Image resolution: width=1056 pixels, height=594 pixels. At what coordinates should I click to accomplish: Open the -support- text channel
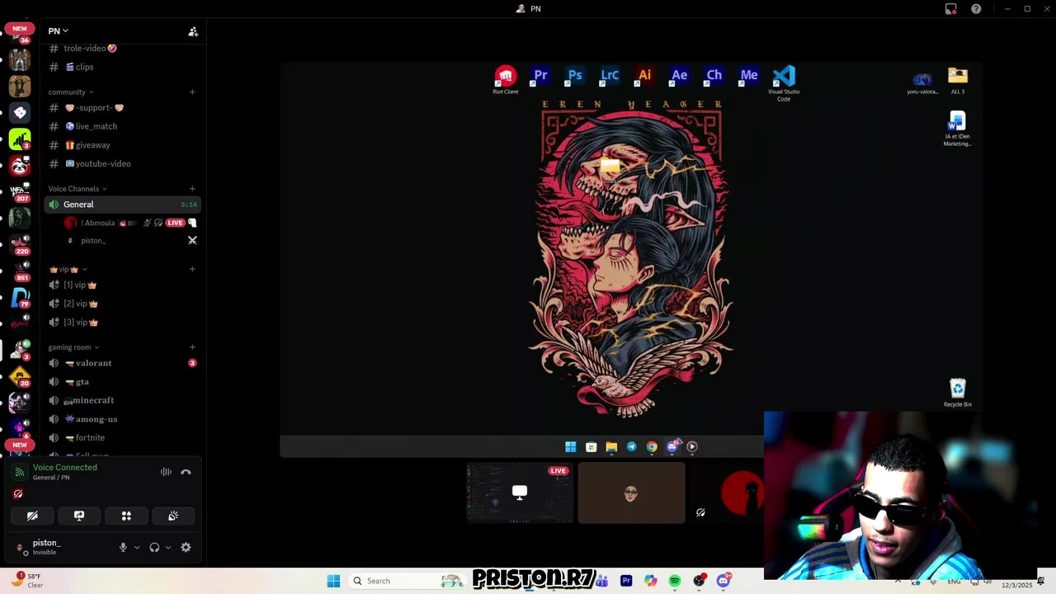point(122,107)
